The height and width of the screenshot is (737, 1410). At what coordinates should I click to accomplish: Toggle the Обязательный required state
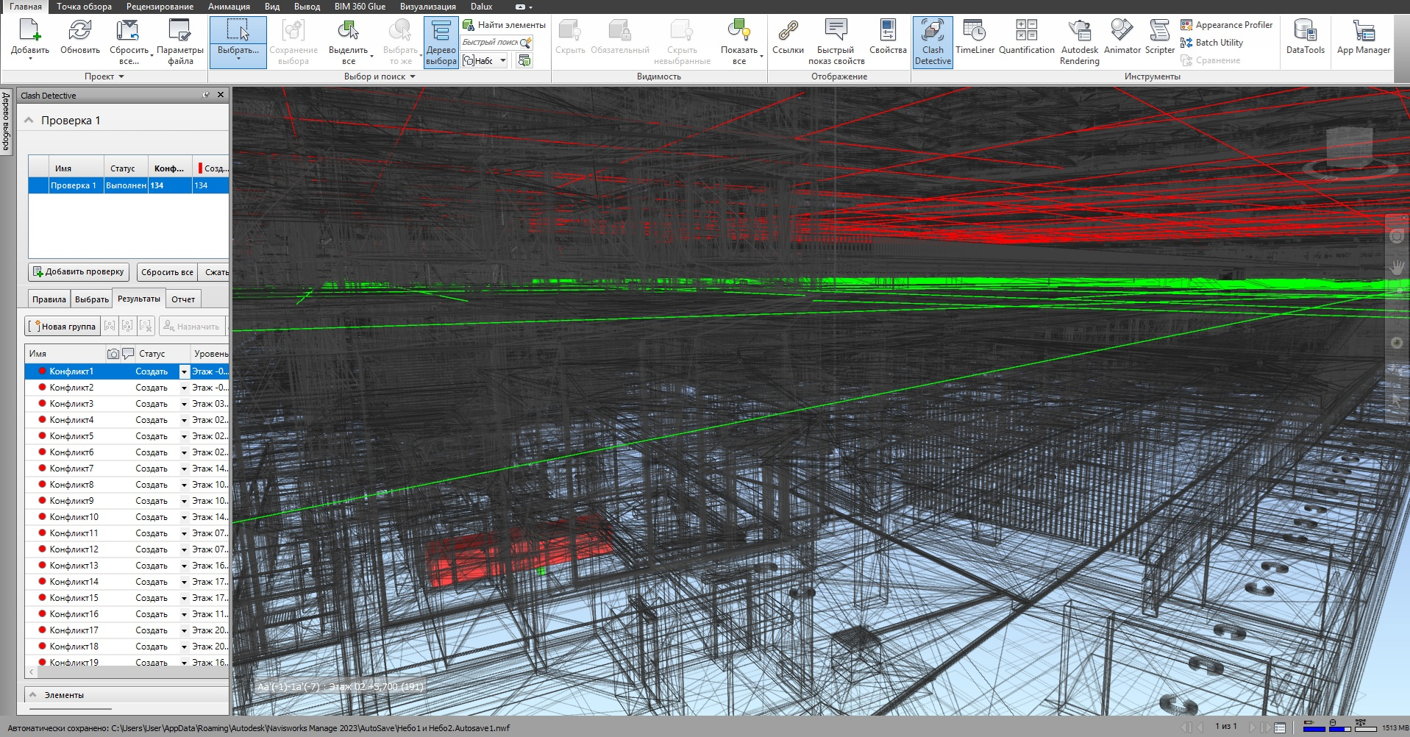click(x=619, y=37)
